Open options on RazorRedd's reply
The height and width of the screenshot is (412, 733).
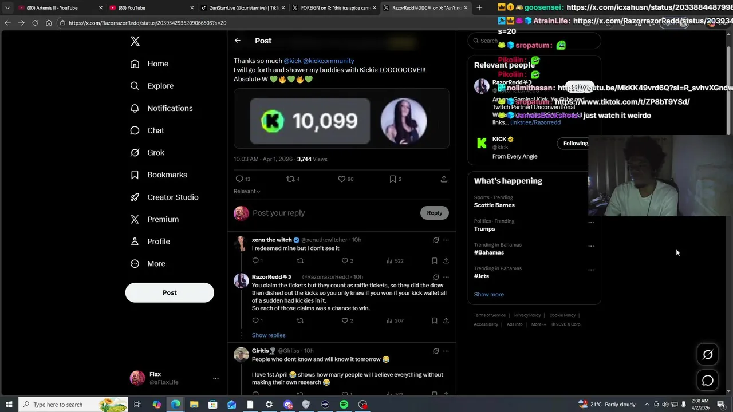click(446, 277)
